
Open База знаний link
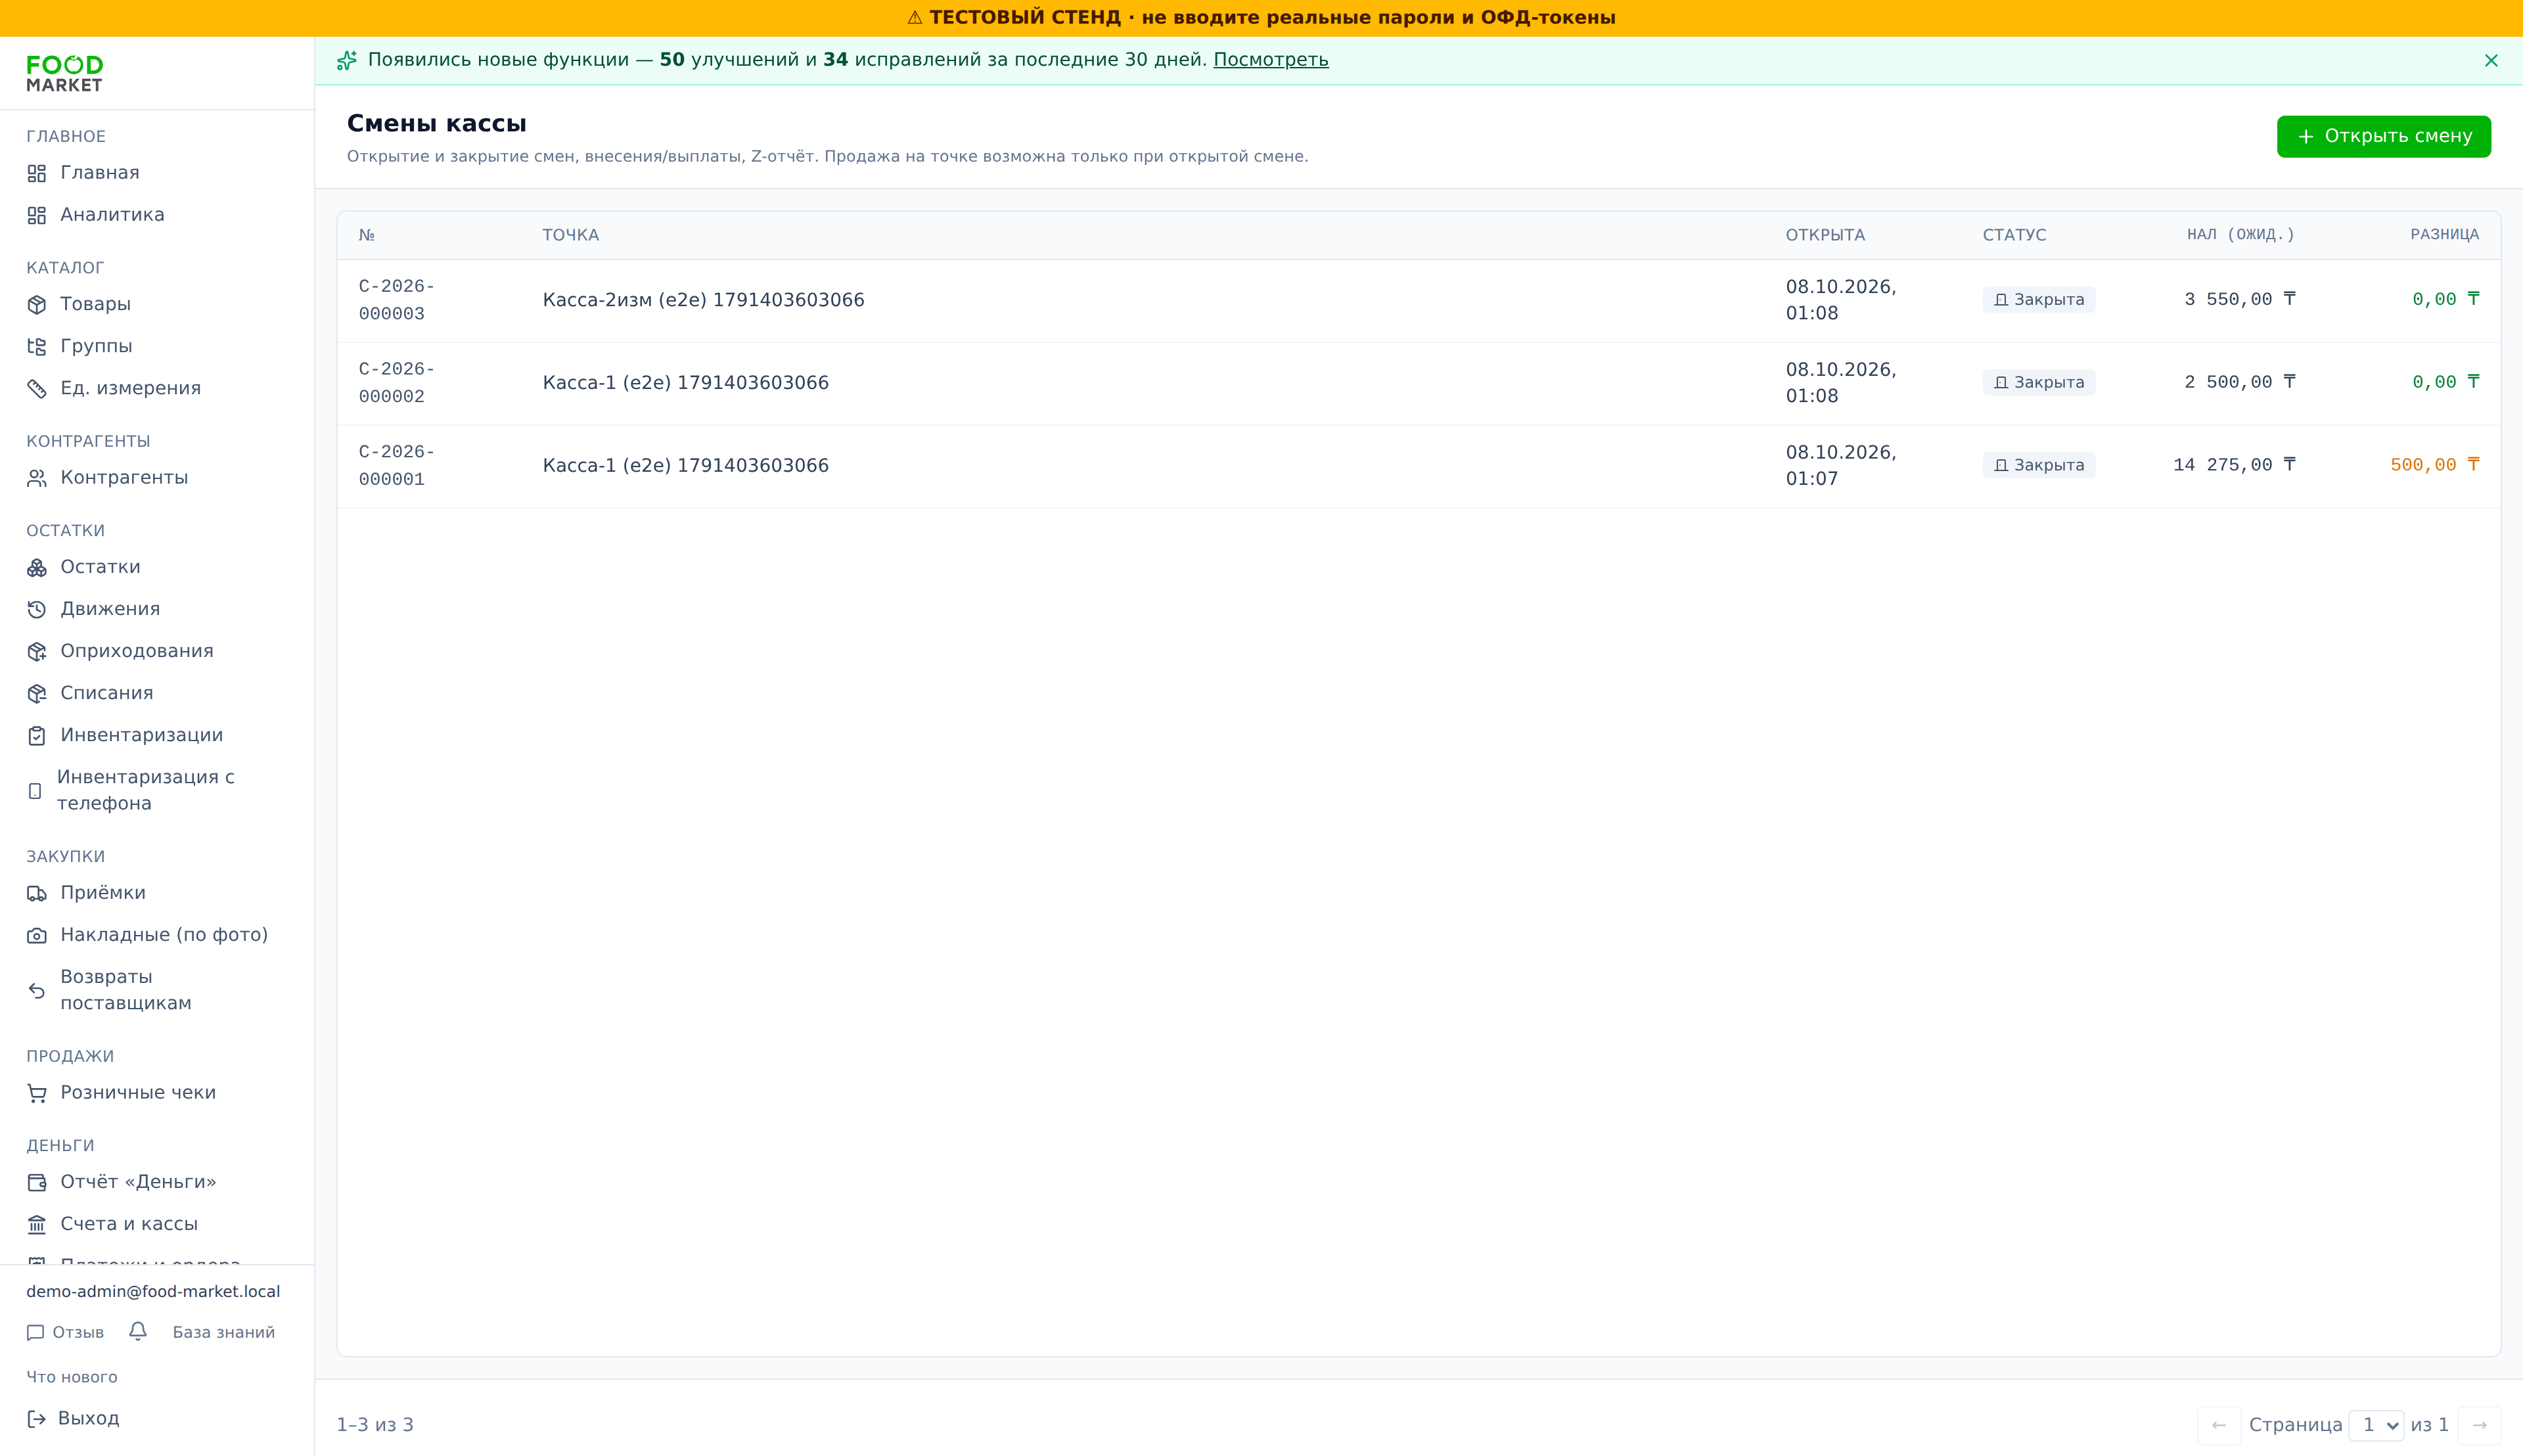[223, 1332]
